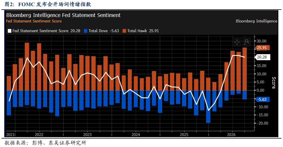Click the 2022 x-axis label
Image resolution: width=283 pixels, height=147 pixels.
[x=39, y=135]
